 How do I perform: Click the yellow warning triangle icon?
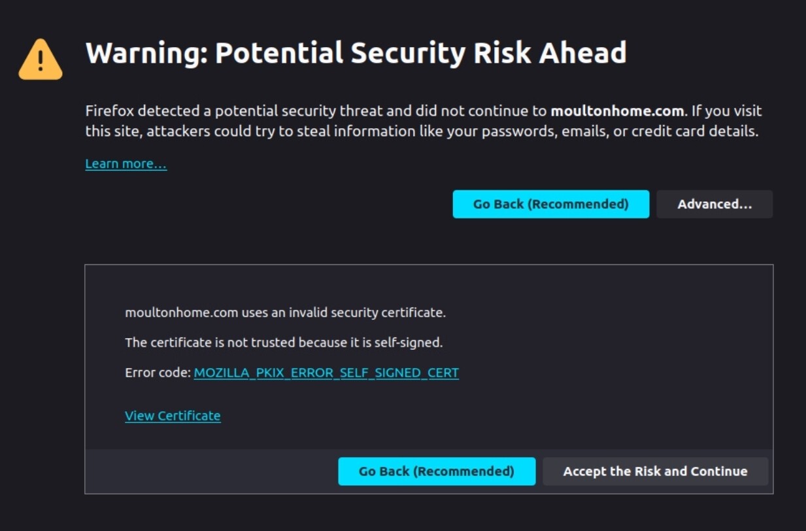(41, 60)
